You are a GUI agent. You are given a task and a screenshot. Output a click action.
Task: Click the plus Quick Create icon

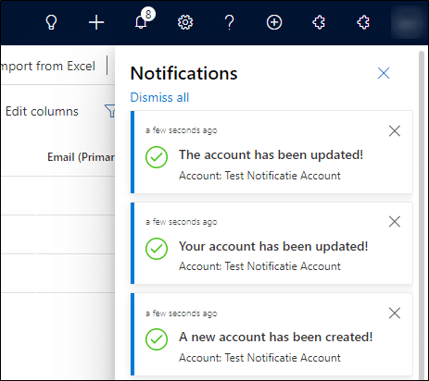pos(96,22)
